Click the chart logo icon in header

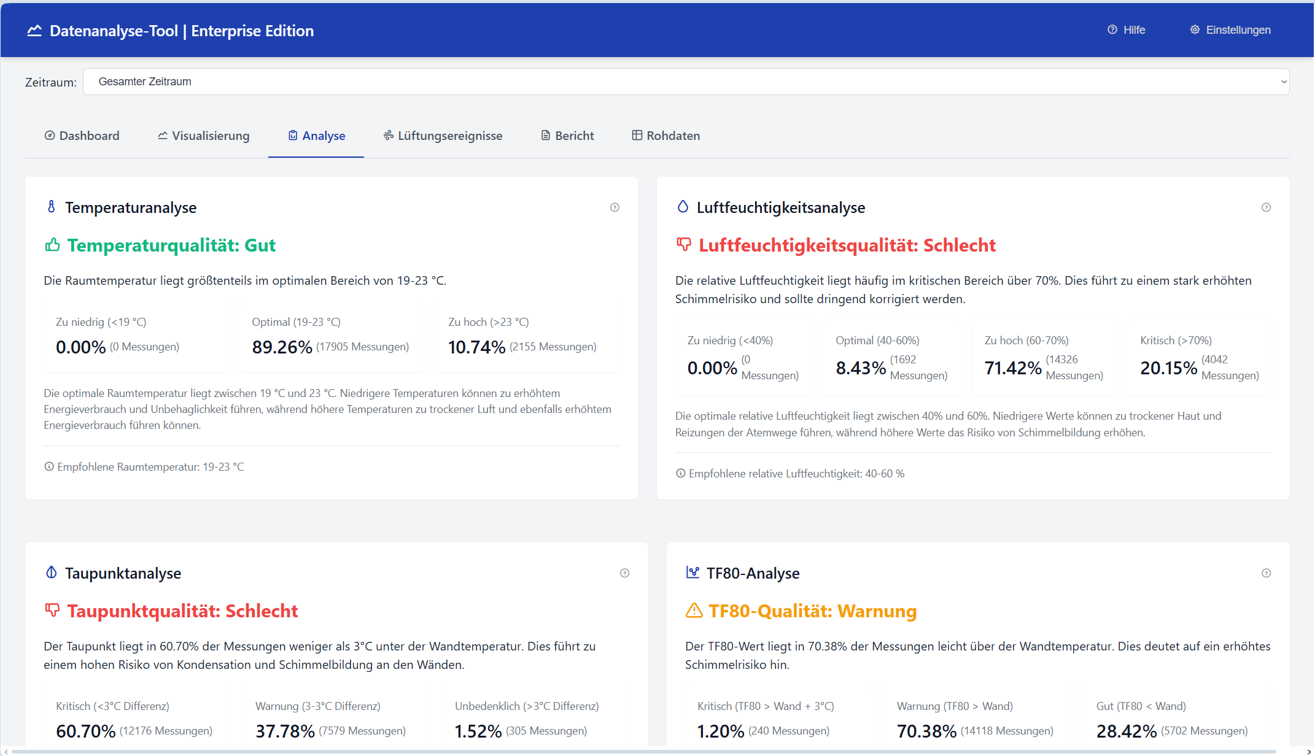click(34, 31)
